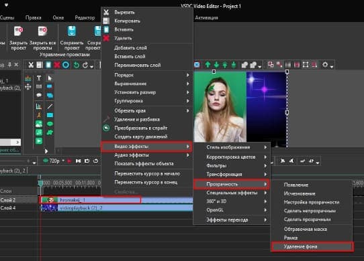
Task: Select the green add video play tool
Action: [39, 141]
